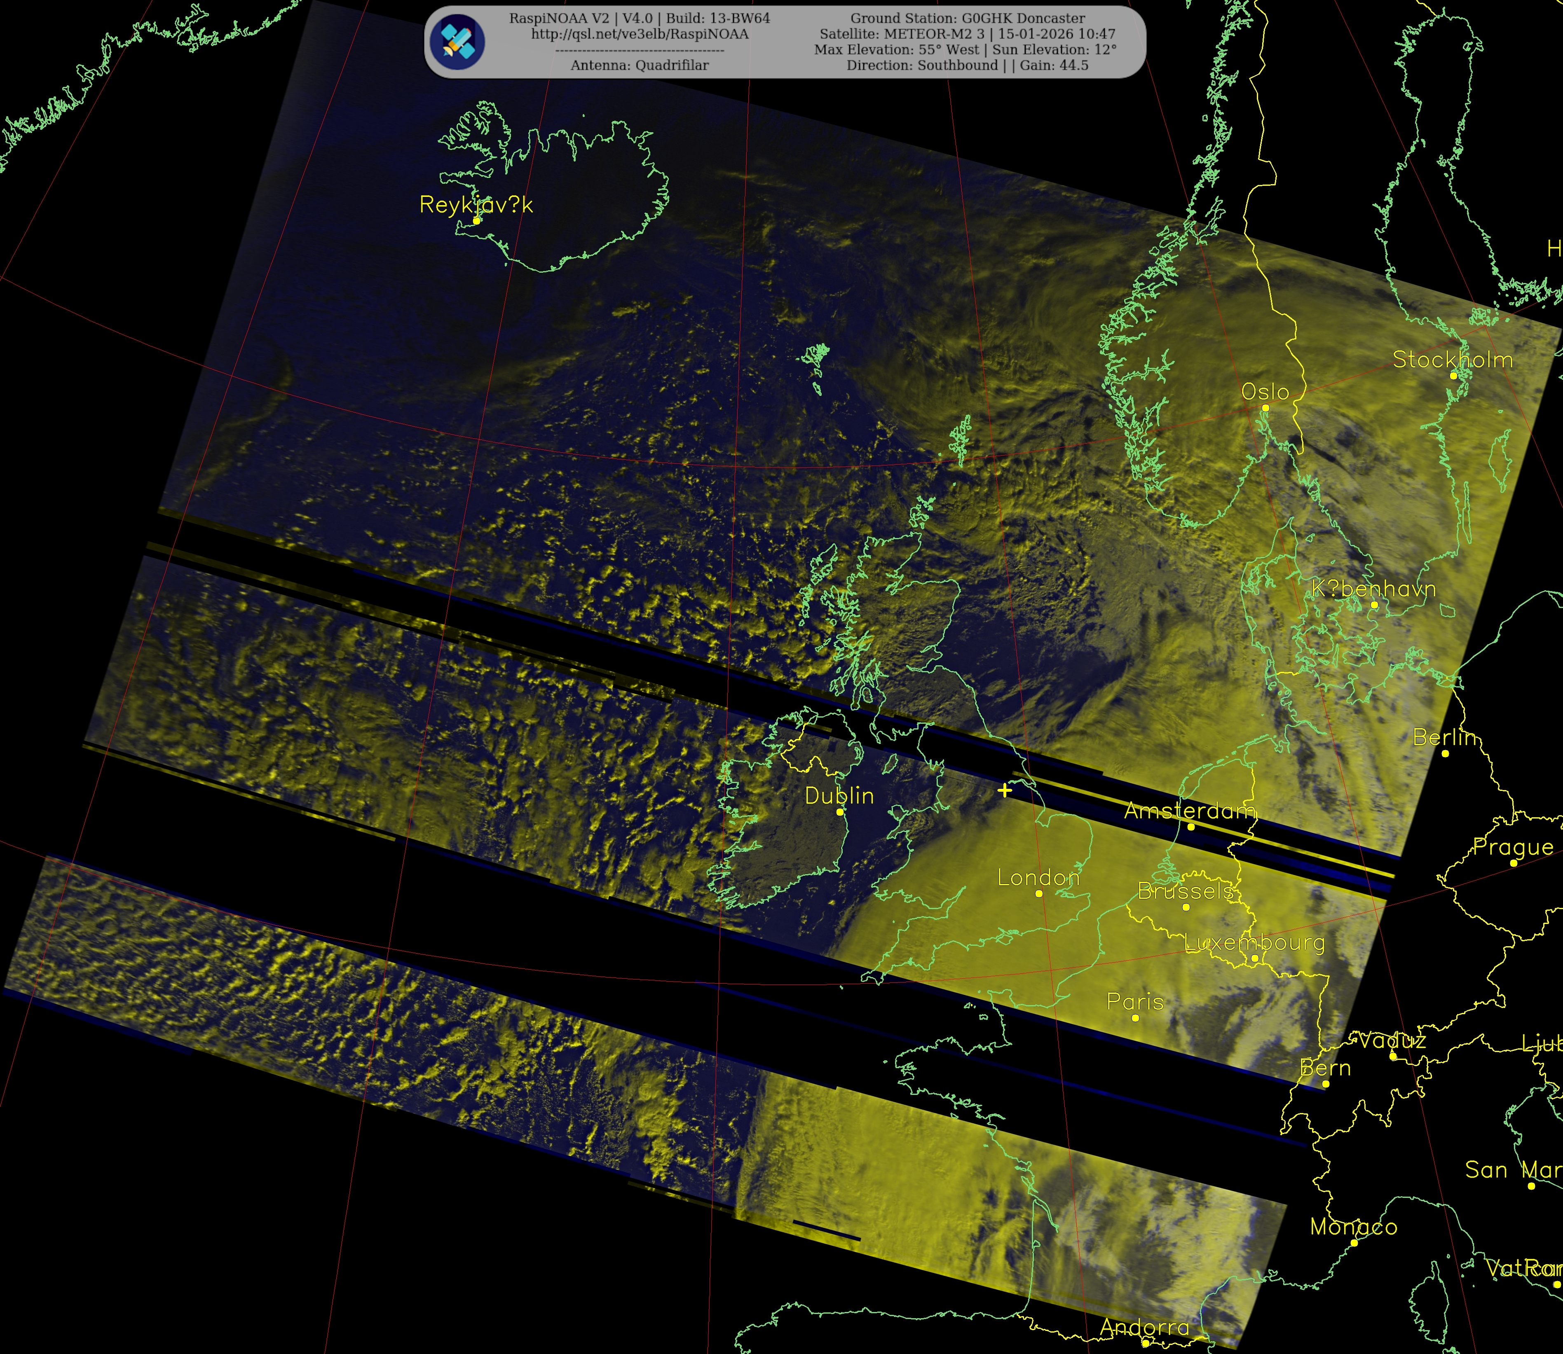Click the London city dot marker

tap(1039, 894)
